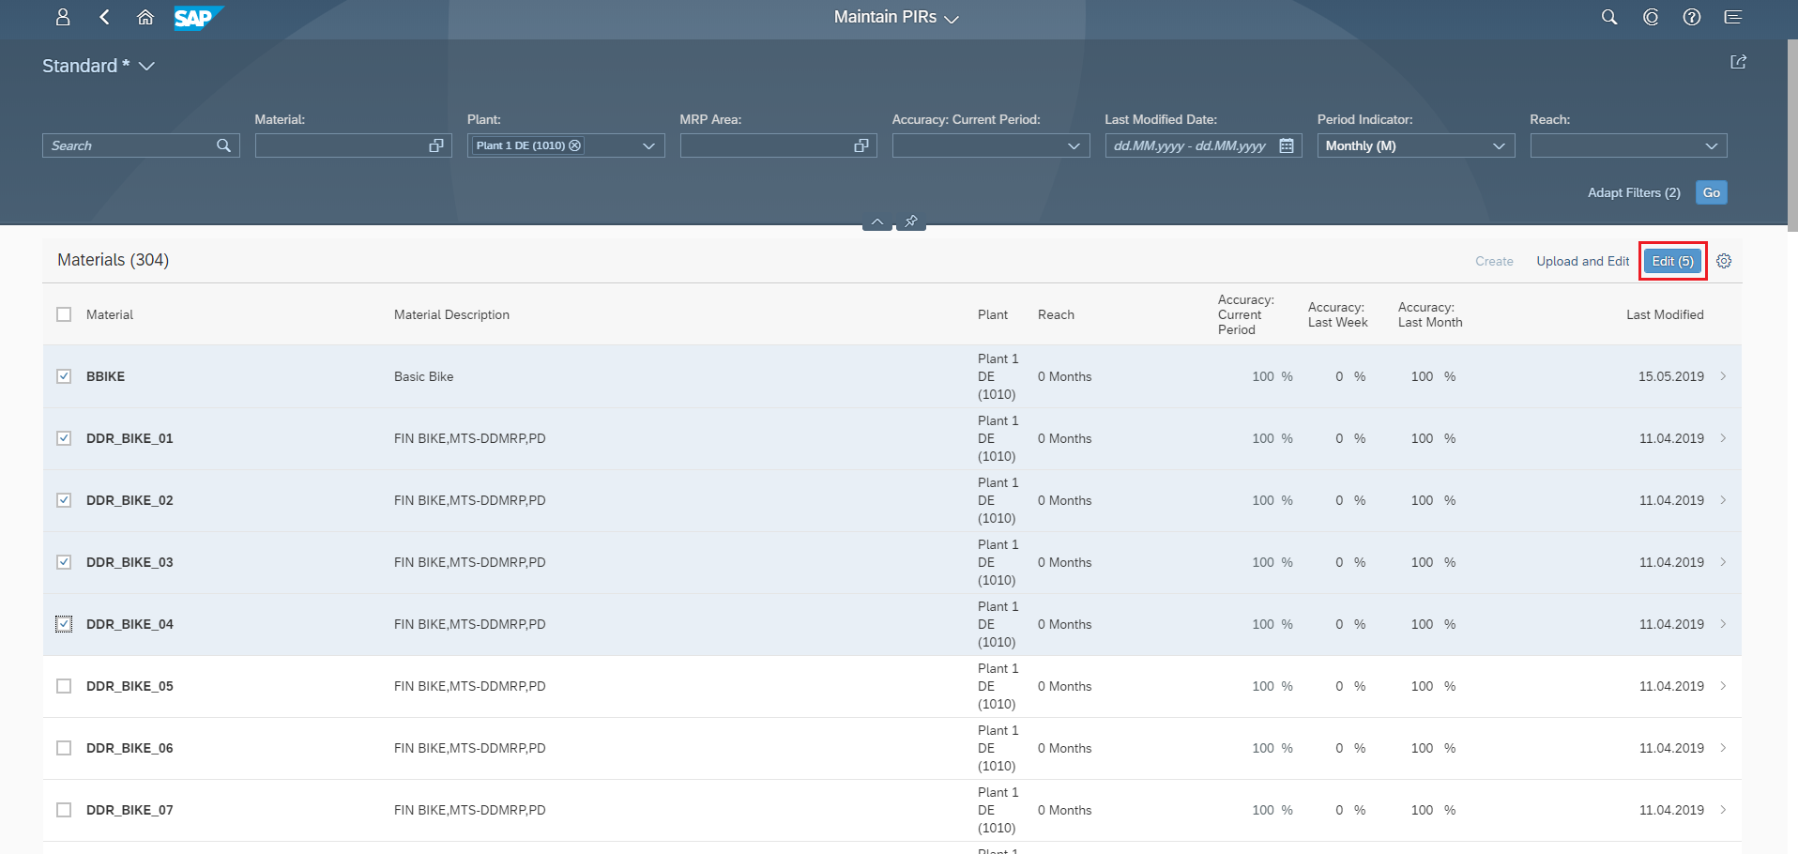This screenshot has width=1798, height=854.
Task: Open the Last Modified Date calendar icon
Action: 1287,145
